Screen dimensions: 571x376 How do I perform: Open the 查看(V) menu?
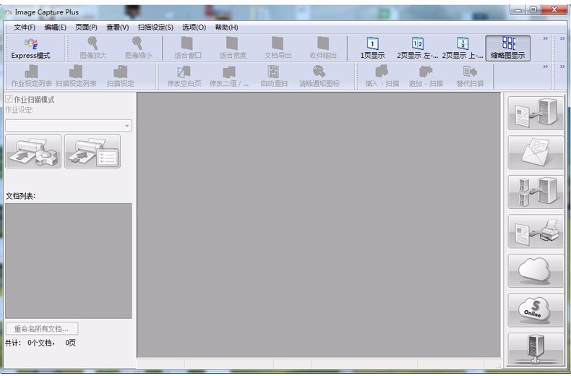tap(117, 27)
